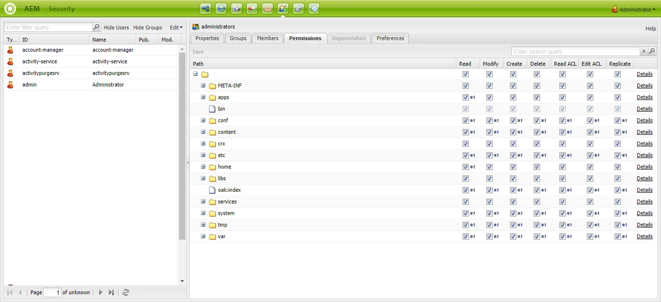Toggle Read checkbox for home

coord(466,167)
